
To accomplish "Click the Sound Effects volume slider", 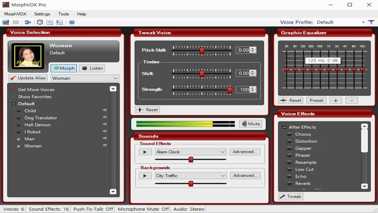I will 191,160.
